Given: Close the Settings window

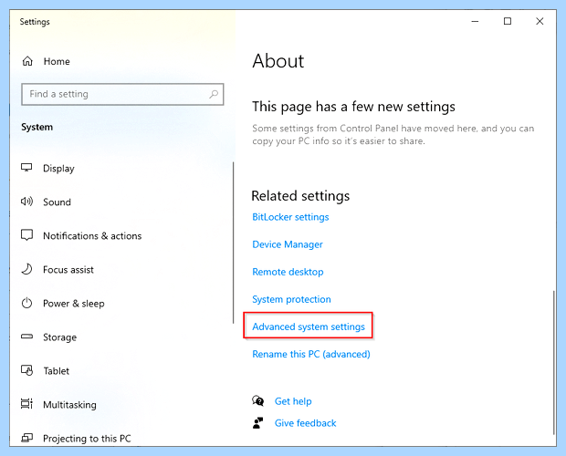Looking at the screenshot, I should pos(540,22).
